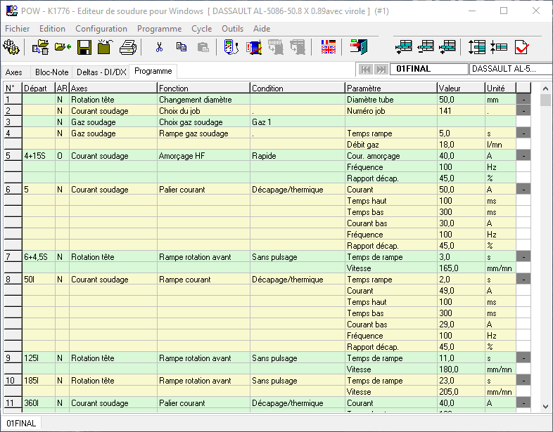The width and height of the screenshot is (553, 432).
Task: Exit the application via door icon
Action: pos(359,47)
